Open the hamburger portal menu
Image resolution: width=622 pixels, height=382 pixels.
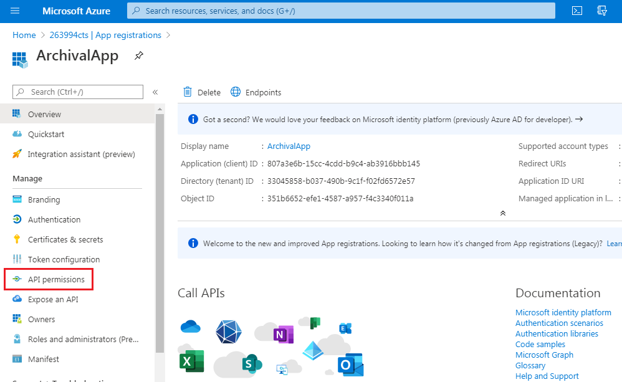pos(15,11)
